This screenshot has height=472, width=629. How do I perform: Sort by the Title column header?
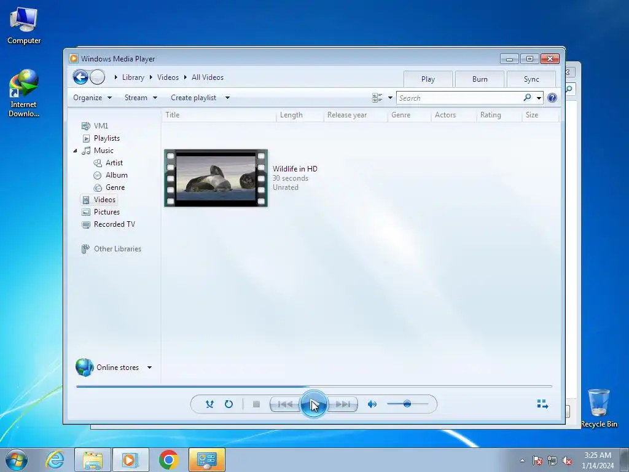pos(219,115)
